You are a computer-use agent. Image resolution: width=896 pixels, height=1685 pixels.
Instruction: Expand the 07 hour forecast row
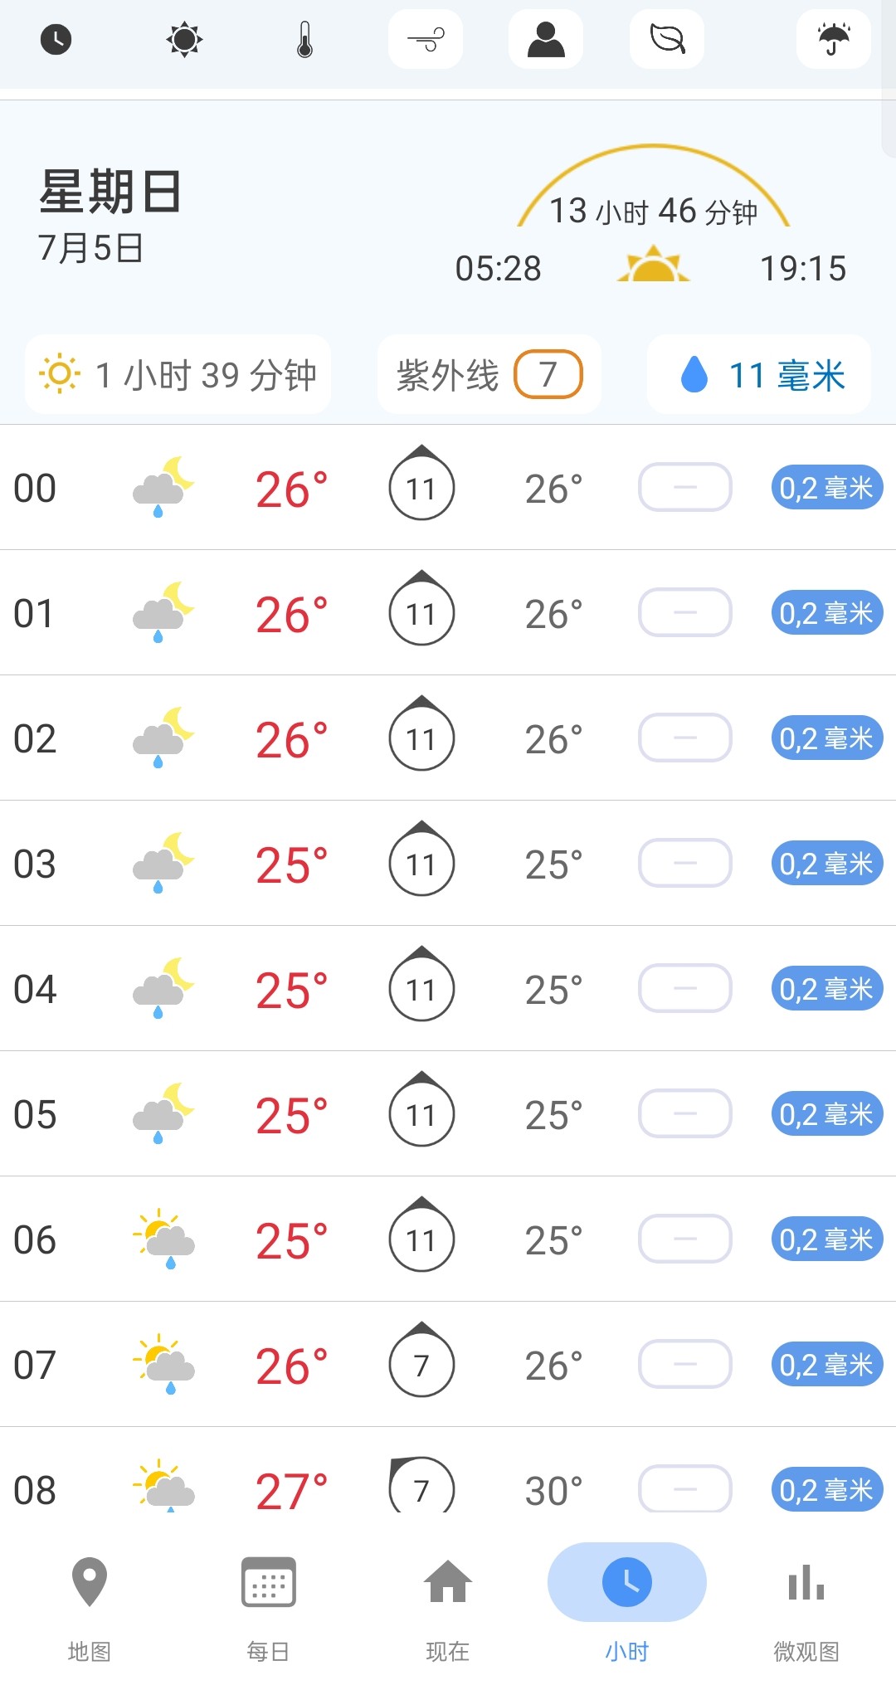[448, 1364]
